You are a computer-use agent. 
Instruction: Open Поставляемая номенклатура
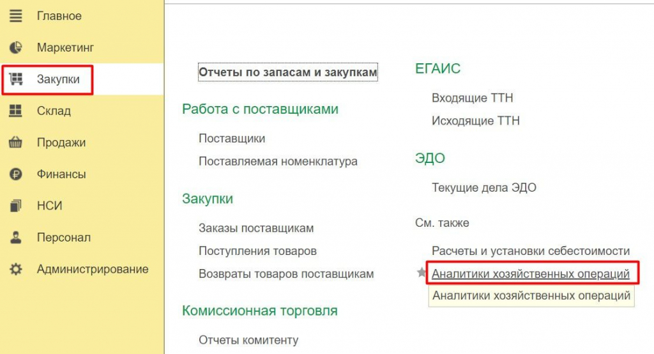278,161
